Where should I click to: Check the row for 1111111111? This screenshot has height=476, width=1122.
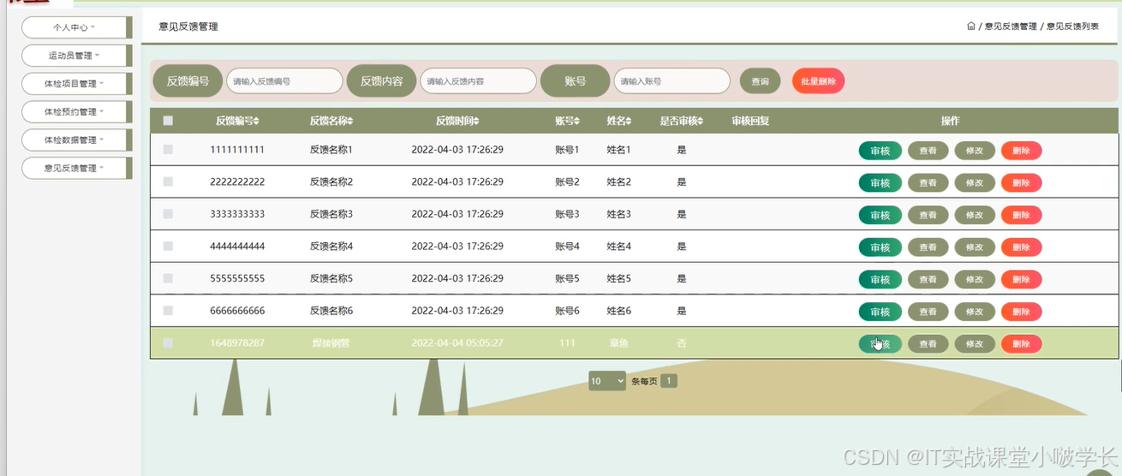168,149
